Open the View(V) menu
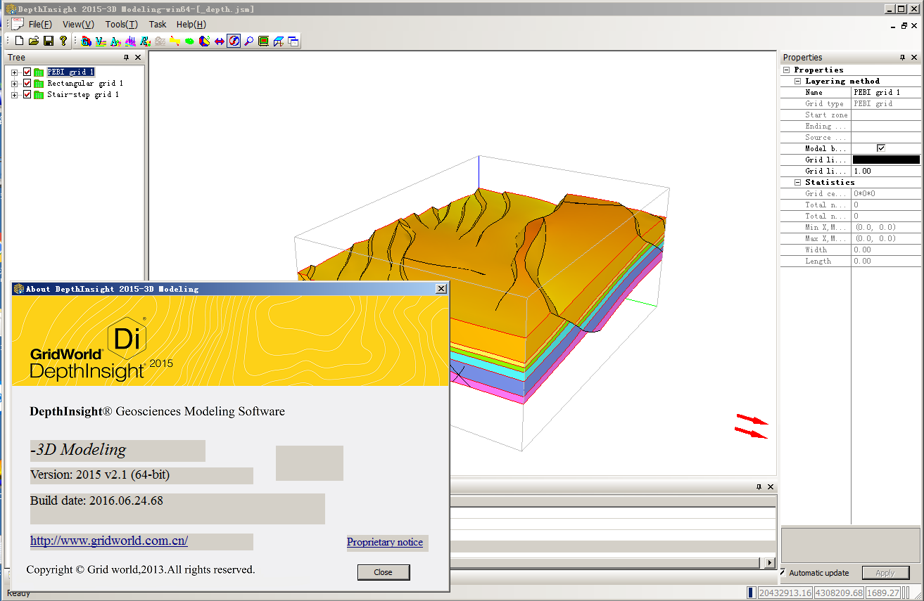Screen dimensions: 924x601 78,24
